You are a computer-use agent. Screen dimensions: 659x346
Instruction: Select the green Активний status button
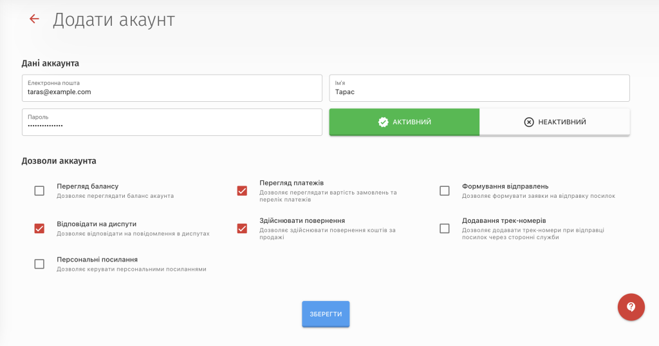[x=404, y=122]
